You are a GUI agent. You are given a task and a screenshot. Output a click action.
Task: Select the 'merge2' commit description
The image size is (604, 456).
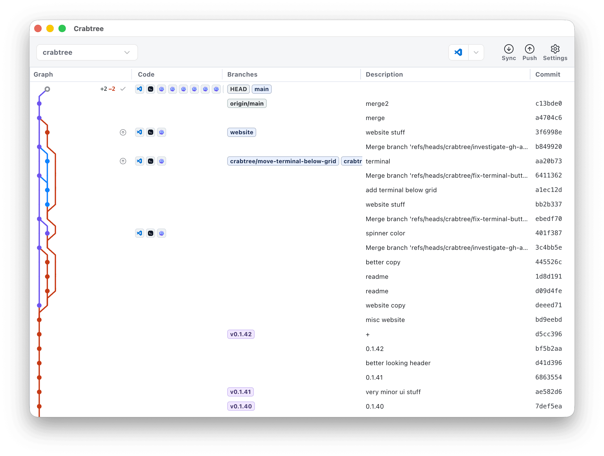pos(377,104)
